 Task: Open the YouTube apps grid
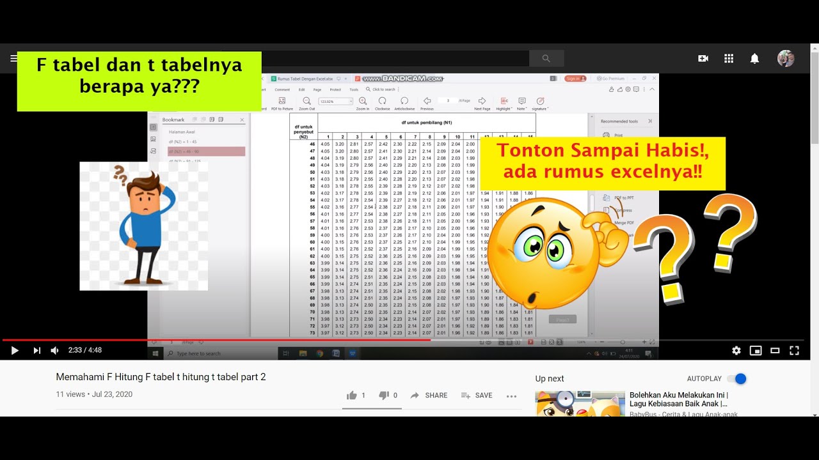coord(729,58)
